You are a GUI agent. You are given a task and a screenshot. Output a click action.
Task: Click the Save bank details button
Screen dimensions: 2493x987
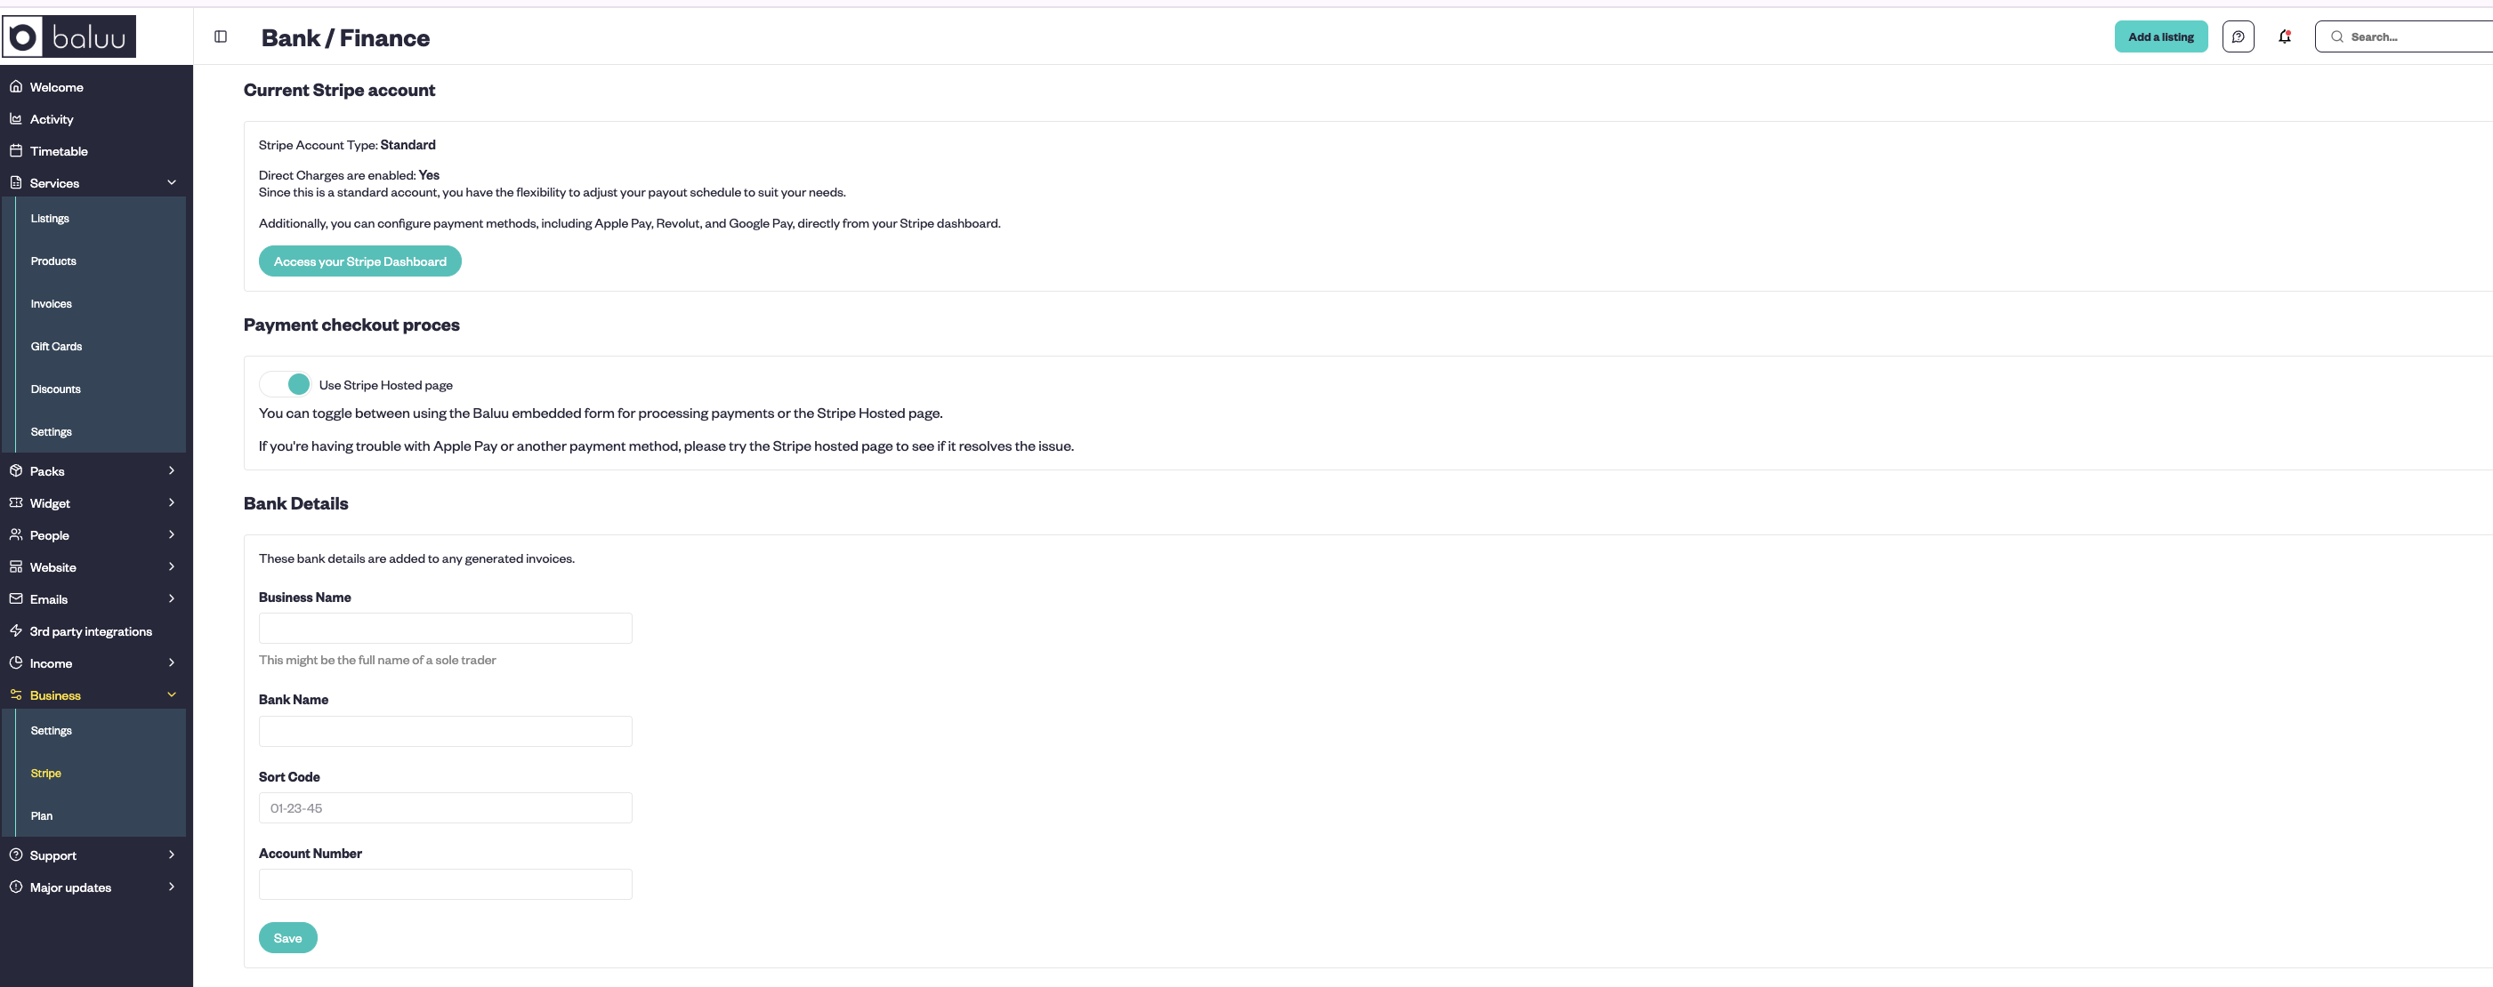click(x=287, y=937)
